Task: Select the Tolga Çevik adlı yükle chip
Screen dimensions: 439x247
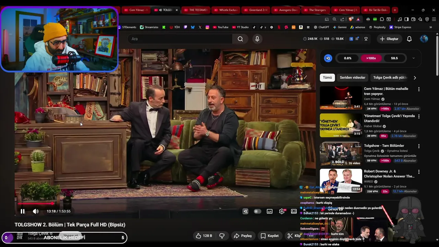Action: [x=390, y=78]
